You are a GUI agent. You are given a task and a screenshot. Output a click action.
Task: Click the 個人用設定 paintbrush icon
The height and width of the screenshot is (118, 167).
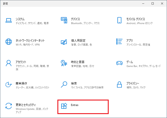[64, 42]
